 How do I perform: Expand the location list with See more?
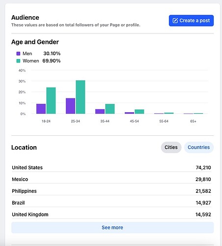tap(112, 227)
